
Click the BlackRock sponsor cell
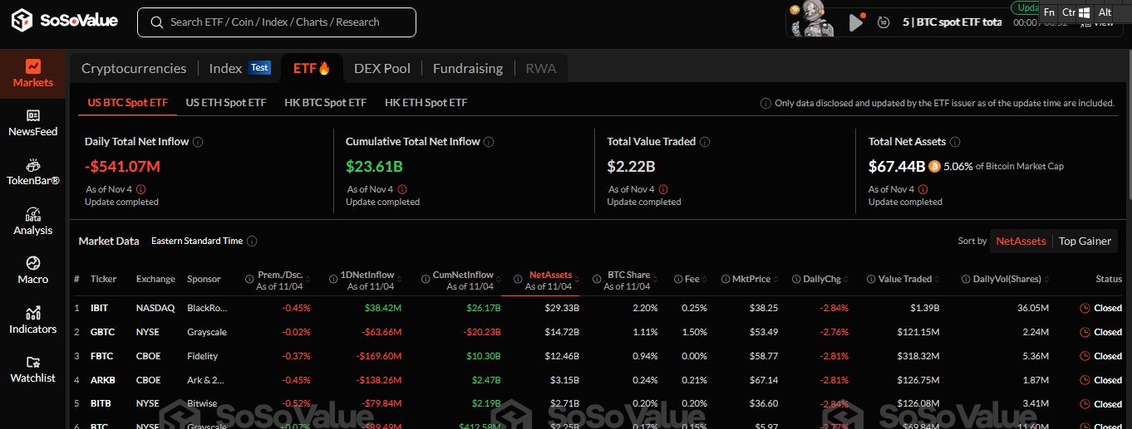click(207, 308)
